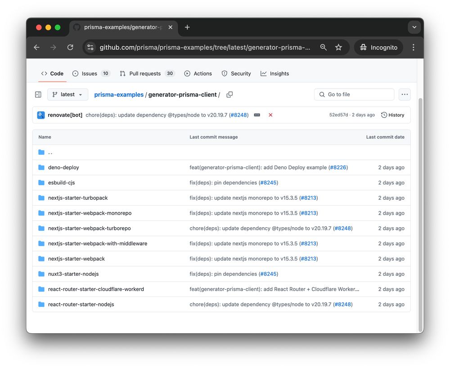450x368 pixels.
Task: Click the browser forward arrow
Action: click(54, 47)
